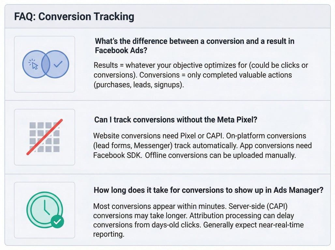335x250 pixels.
Task: Click the red diagonal slash over the grid
Action: pyautogui.click(x=45, y=137)
